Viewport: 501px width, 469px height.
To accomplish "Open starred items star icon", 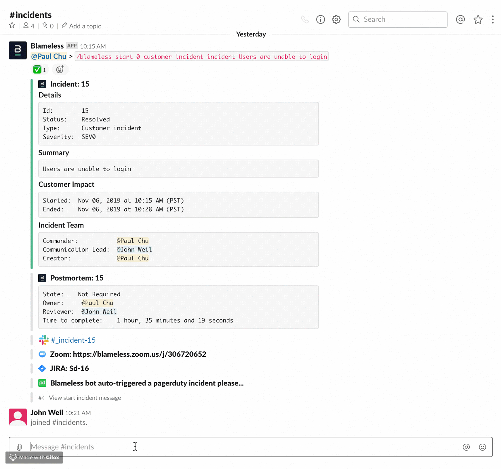I will pos(478,19).
